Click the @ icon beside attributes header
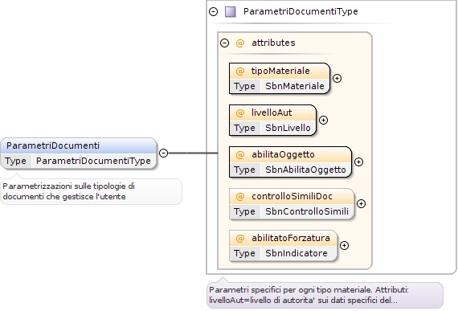 coord(239,43)
